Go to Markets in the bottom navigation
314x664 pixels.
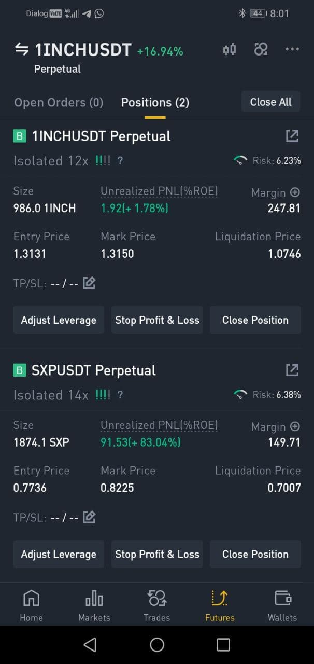[x=94, y=605]
